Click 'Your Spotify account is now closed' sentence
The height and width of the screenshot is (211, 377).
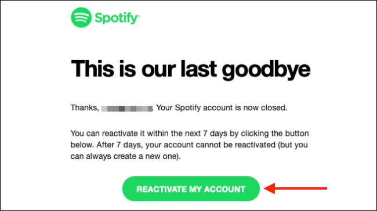(x=222, y=108)
